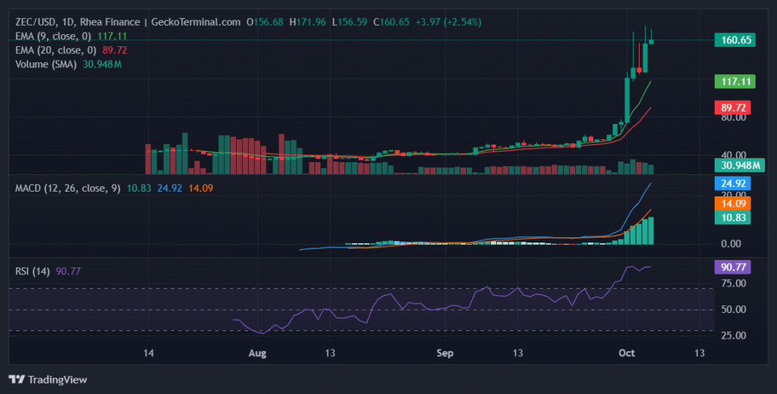Click the 160.65 current price label

(735, 40)
